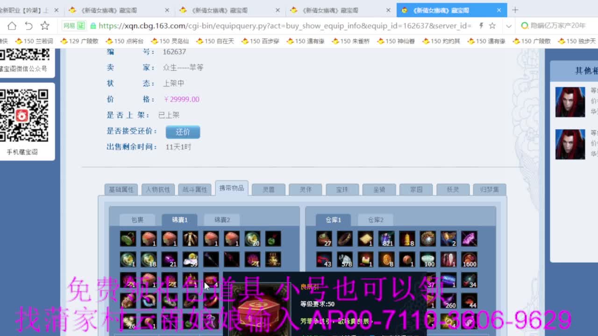
Task: Open the 人物抗性 tab
Action: click(158, 189)
